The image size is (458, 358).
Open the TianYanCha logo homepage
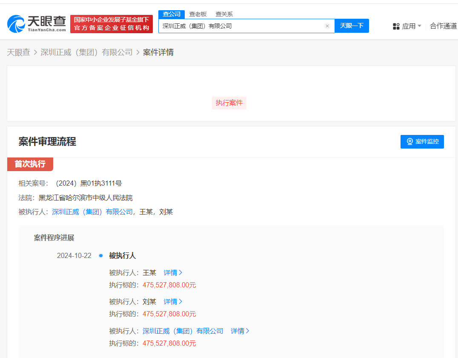(37, 24)
